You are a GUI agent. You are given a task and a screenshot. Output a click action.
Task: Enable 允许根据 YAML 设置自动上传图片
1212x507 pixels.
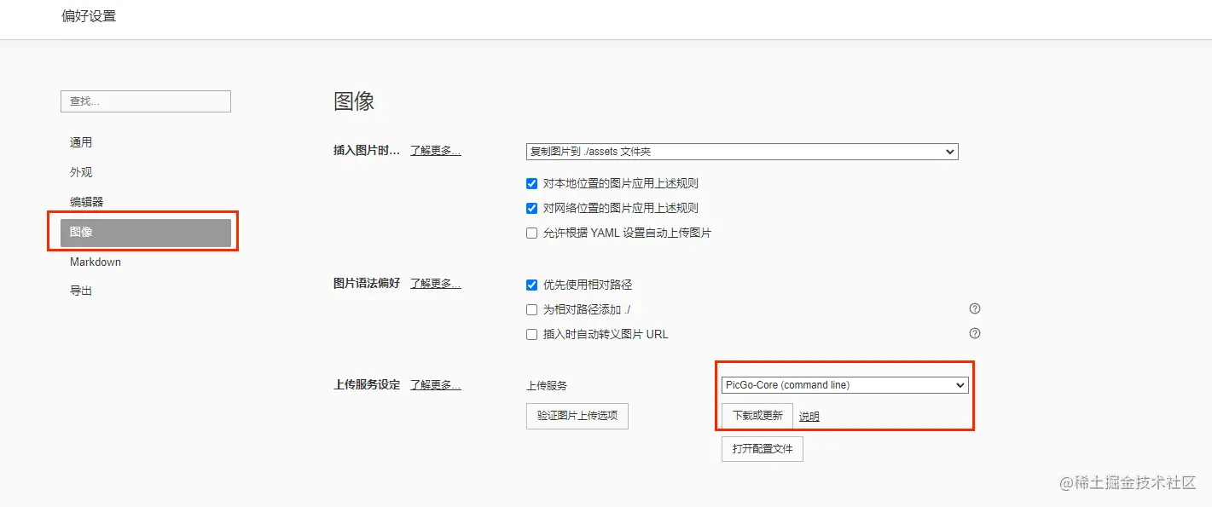pyautogui.click(x=532, y=233)
